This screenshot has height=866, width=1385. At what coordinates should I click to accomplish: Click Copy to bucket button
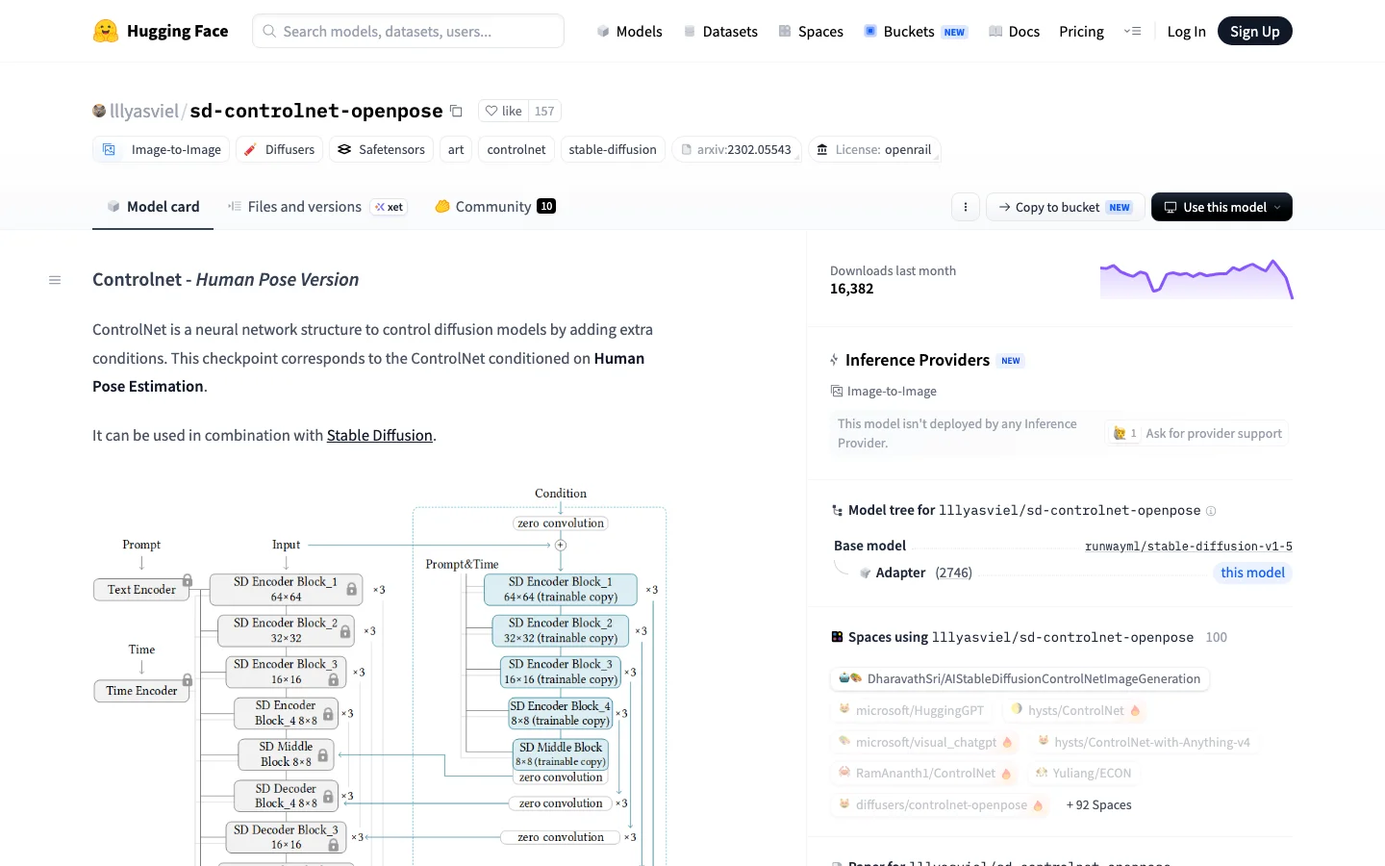click(1066, 207)
